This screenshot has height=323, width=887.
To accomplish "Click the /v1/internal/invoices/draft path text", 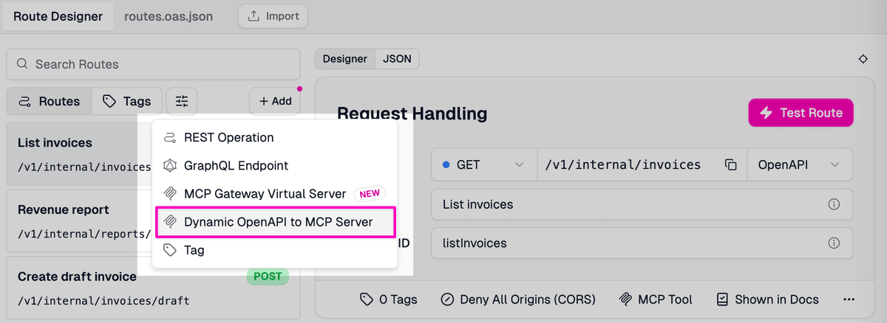I will coord(103,301).
